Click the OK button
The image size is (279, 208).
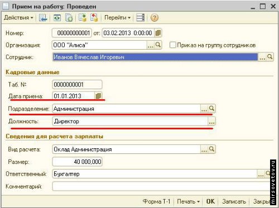(210, 201)
